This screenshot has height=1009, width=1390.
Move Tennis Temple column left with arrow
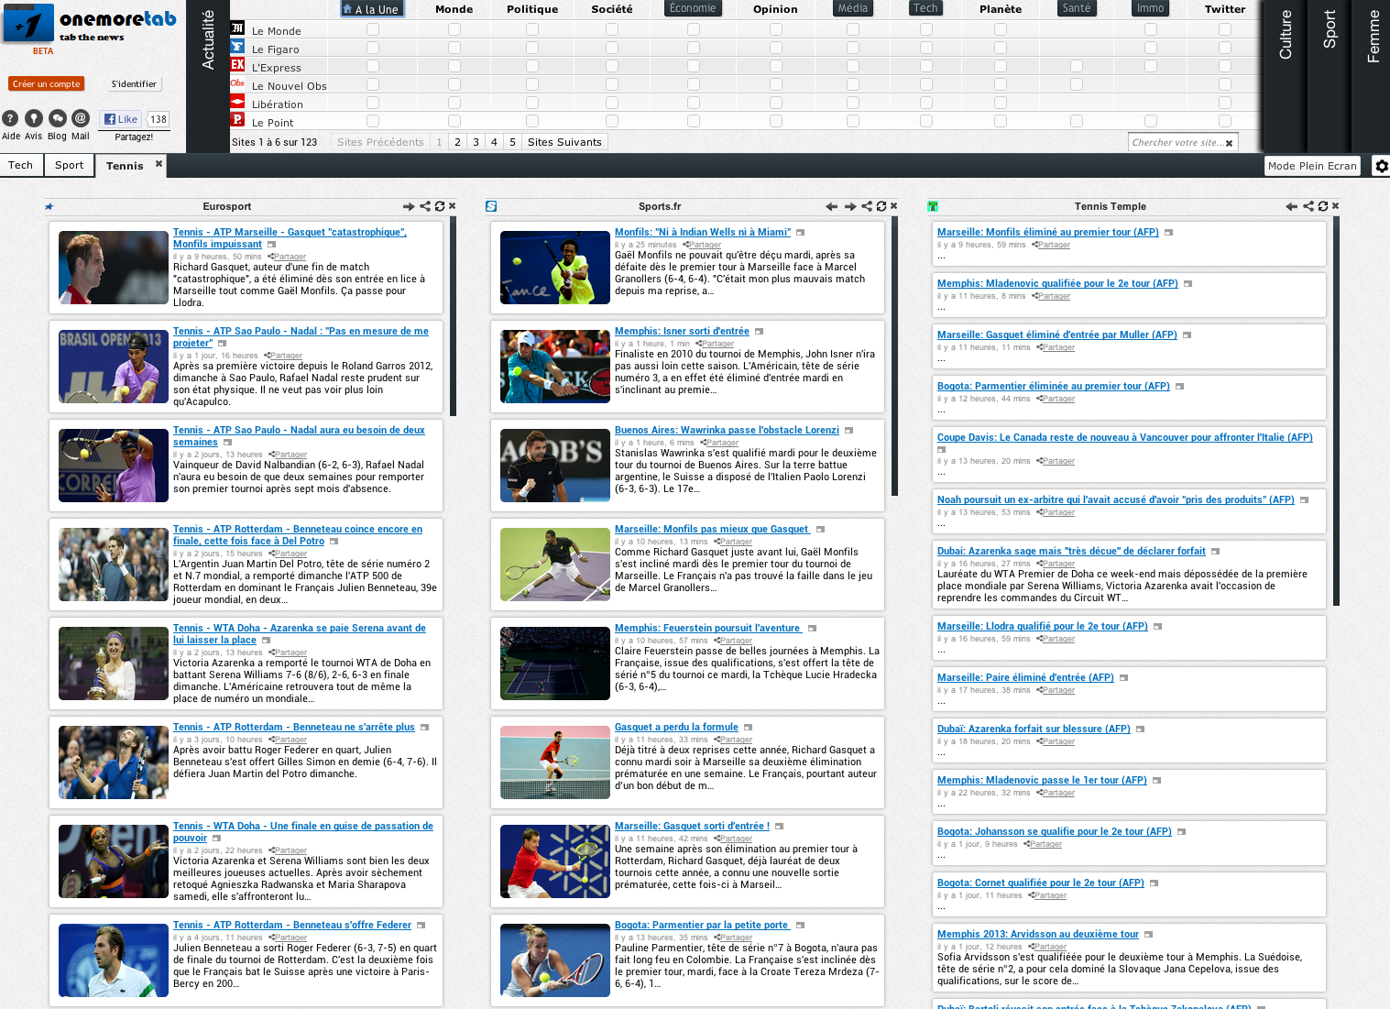(x=1292, y=206)
